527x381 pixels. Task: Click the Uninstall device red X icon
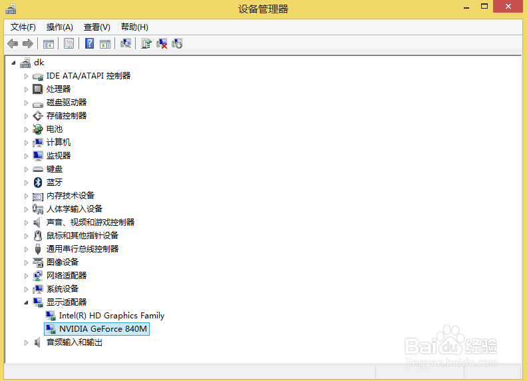click(x=162, y=43)
